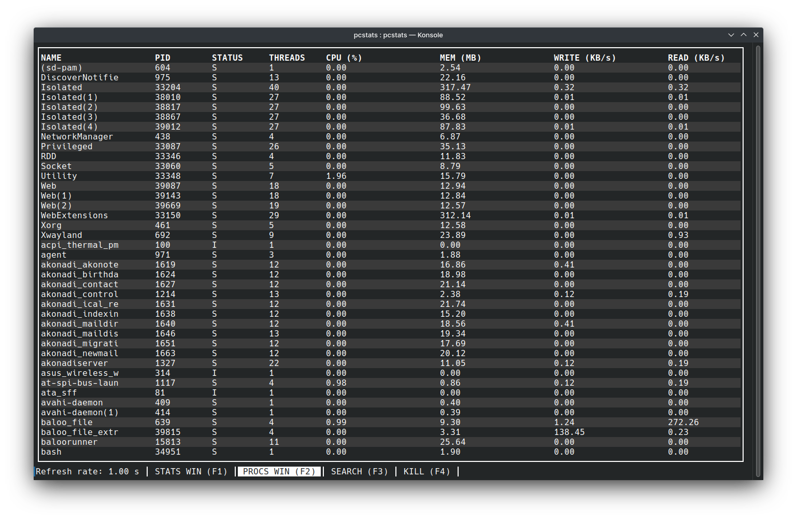Click the akonadiserver process row
797x520 pixels.
pyautogui.click(x=74, y=363)
